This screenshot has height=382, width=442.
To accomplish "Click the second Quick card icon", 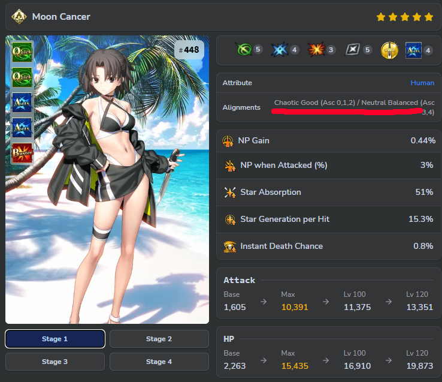I will (x=22, y=77).
